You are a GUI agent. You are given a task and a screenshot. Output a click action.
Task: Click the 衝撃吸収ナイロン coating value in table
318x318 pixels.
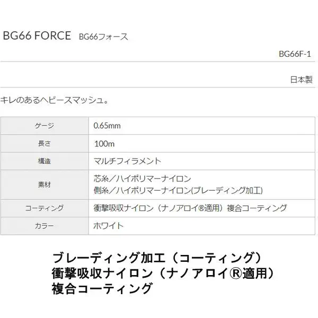(190, 208)
